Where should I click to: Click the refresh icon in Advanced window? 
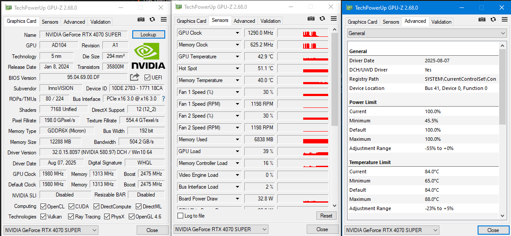click(x=493, y=20)
